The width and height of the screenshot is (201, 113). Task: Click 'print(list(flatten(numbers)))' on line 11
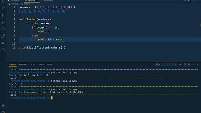[x=42, y=47]
